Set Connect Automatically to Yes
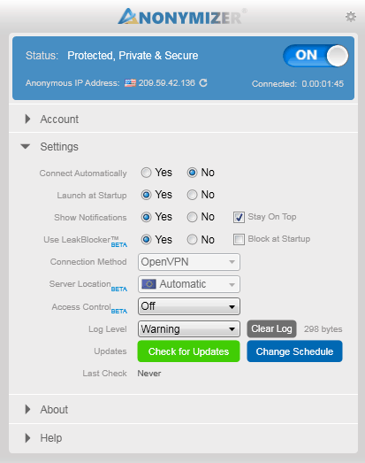The height and width of the screenshot is (463, 365). point(146,173)
